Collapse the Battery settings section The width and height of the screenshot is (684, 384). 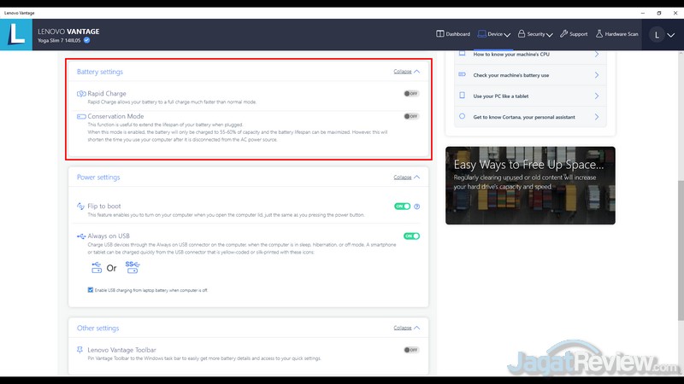point(406,72)
